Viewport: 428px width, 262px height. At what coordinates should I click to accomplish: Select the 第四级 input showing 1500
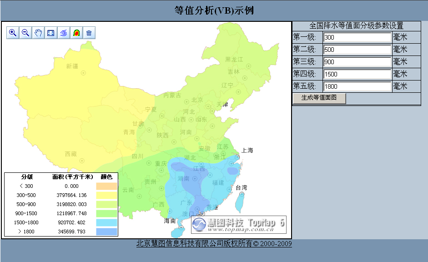pos(357,74)
